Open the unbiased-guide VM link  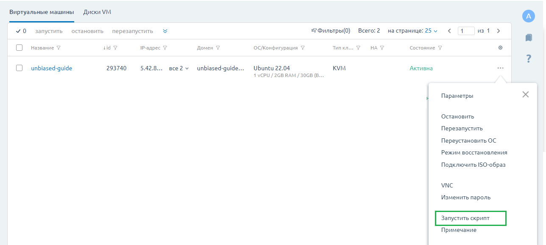point(51,68)
